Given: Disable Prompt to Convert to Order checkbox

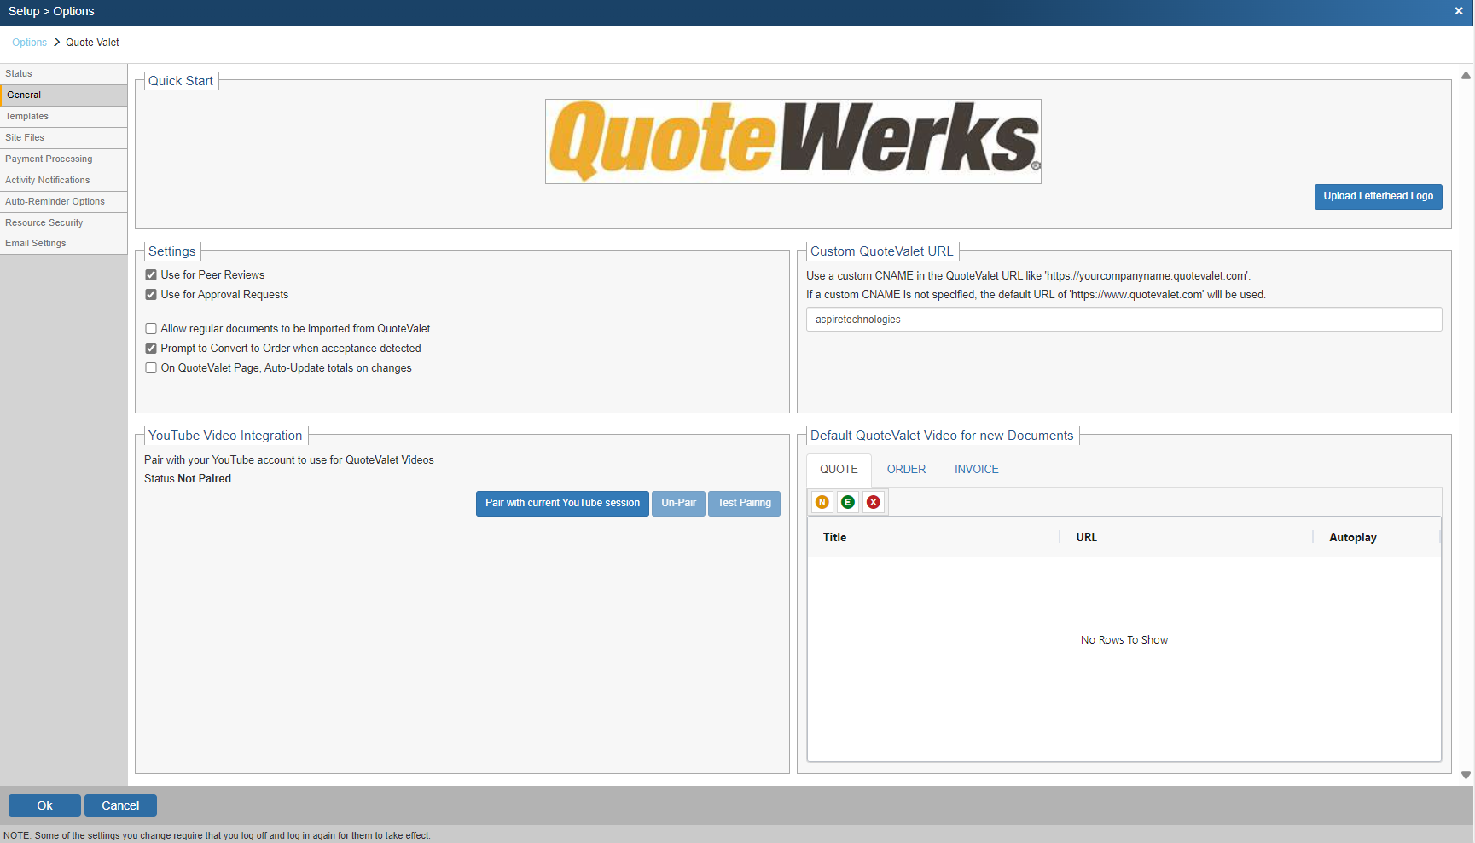Looking at the screenshot, I should point(151,349).
